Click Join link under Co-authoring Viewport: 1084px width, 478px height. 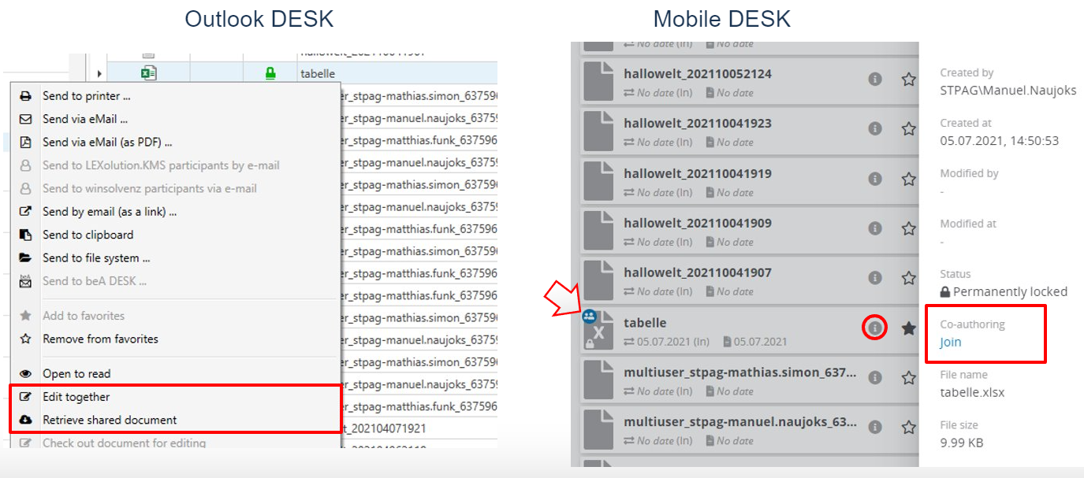click(950, 343)
